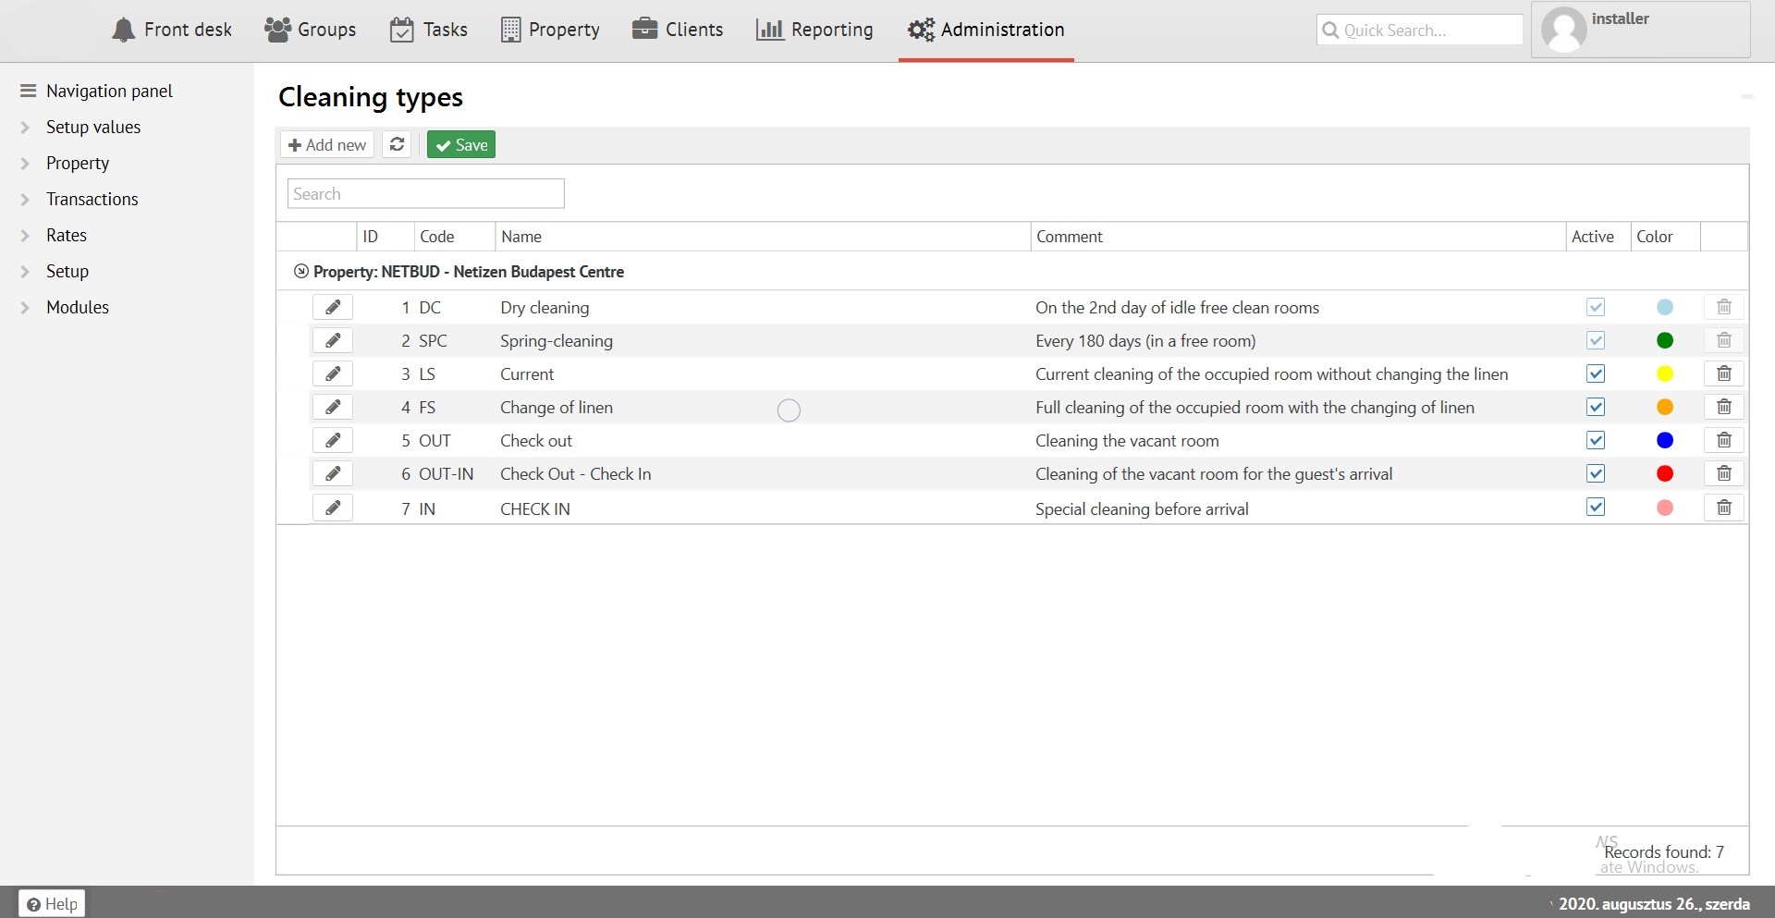The height and width of the screenshot is (918, 1775).
Task: Save the cleaning types changes
Action: pyautogui.click(x=461, y=144)
